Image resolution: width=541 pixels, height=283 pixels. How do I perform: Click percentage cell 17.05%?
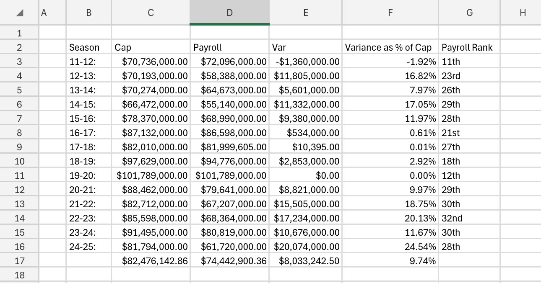(390, 104)
